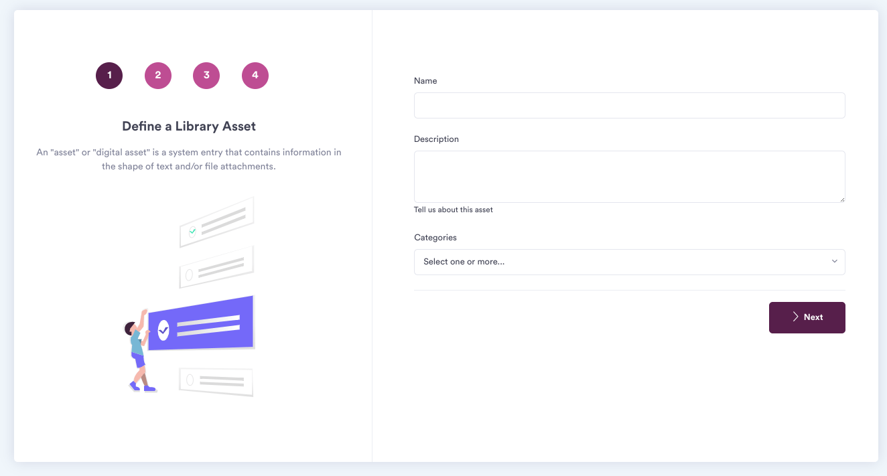This screenshot has width=887, height=476.
Task: Focus the Name input field
Action: [x=630, y=106]
